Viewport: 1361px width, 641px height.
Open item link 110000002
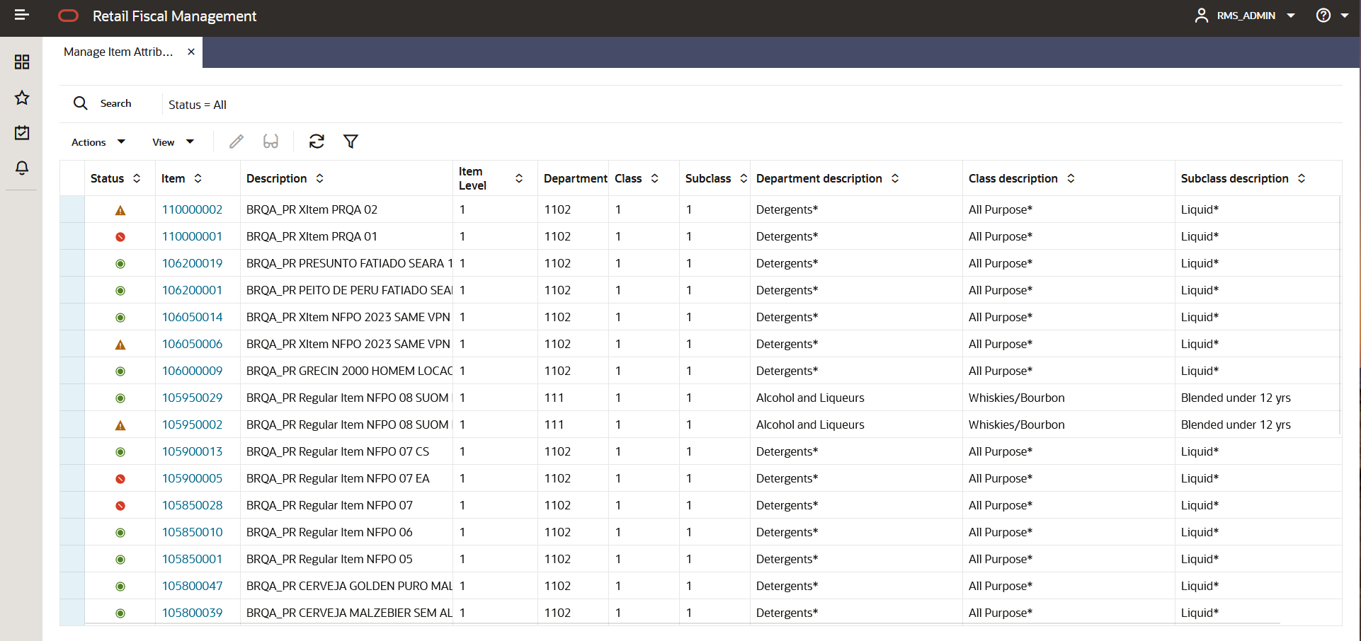[192, 209]
